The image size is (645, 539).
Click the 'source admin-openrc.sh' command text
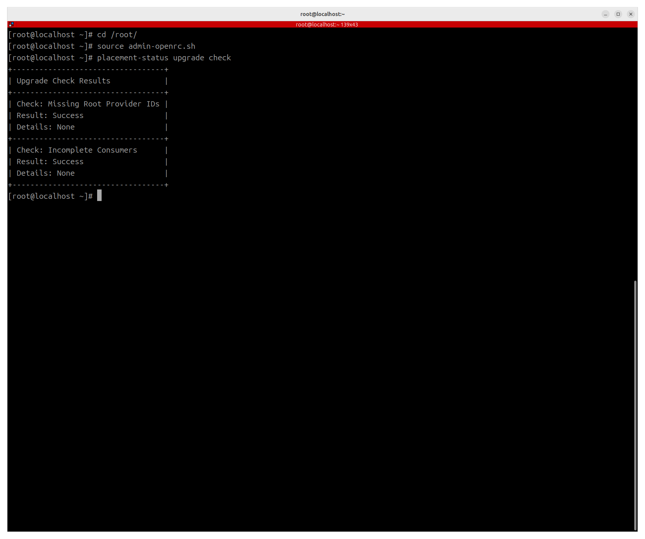pos(146,46)
